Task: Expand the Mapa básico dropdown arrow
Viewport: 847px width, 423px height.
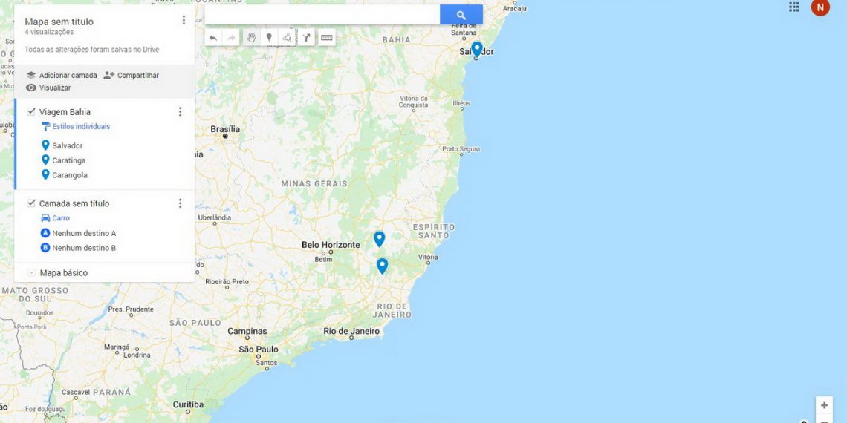Action: click(31, 273)
